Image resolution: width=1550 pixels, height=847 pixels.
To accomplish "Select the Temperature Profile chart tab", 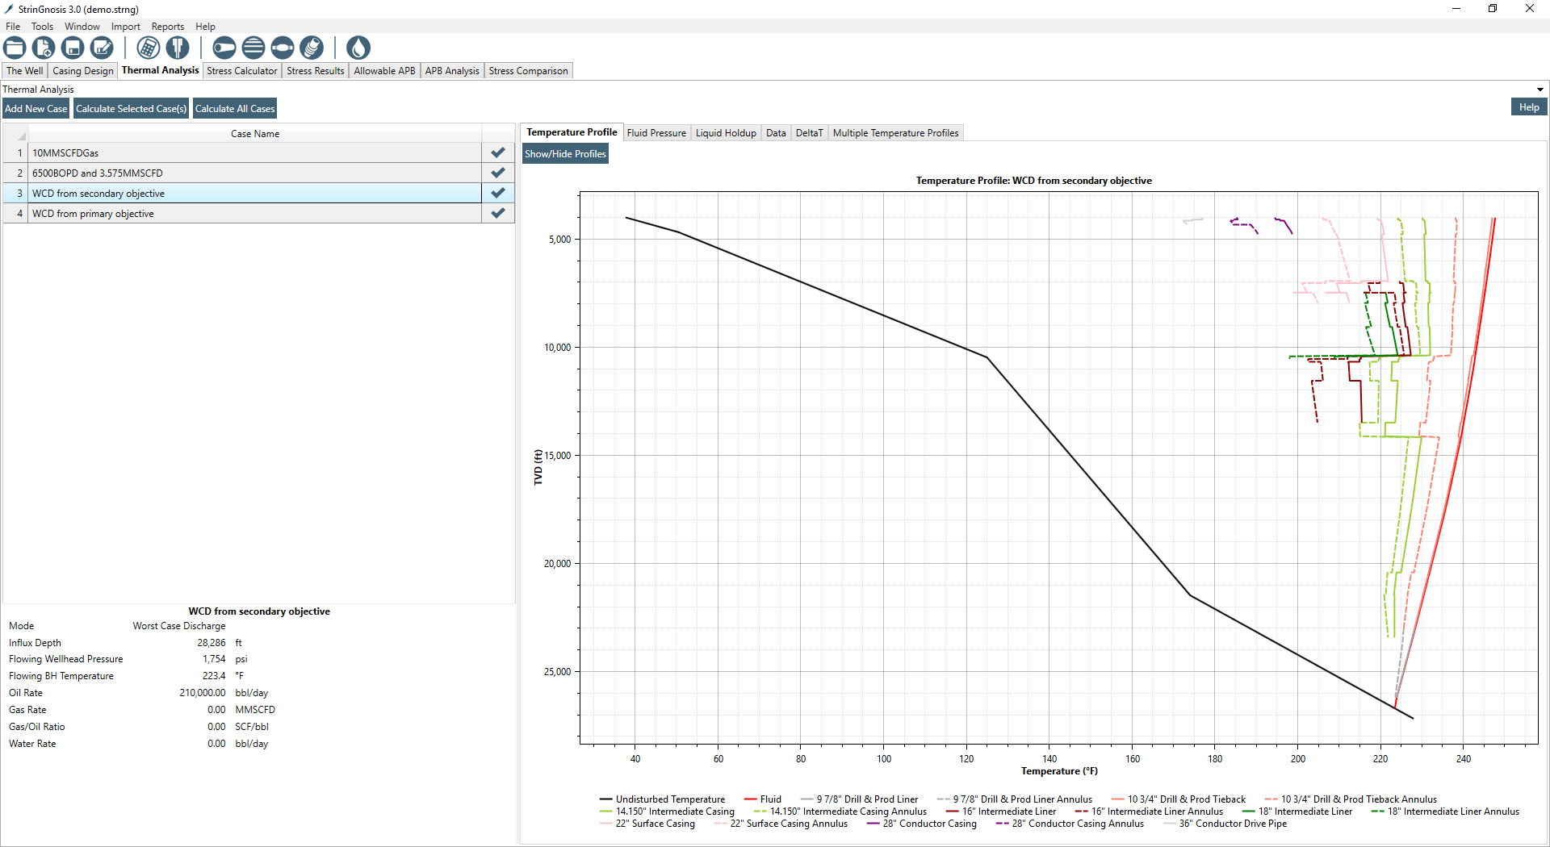I will [572, 132].
